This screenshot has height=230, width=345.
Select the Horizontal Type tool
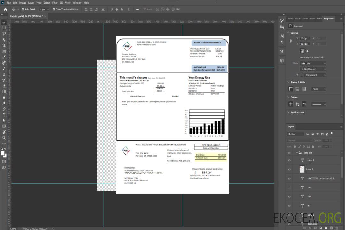4,115
